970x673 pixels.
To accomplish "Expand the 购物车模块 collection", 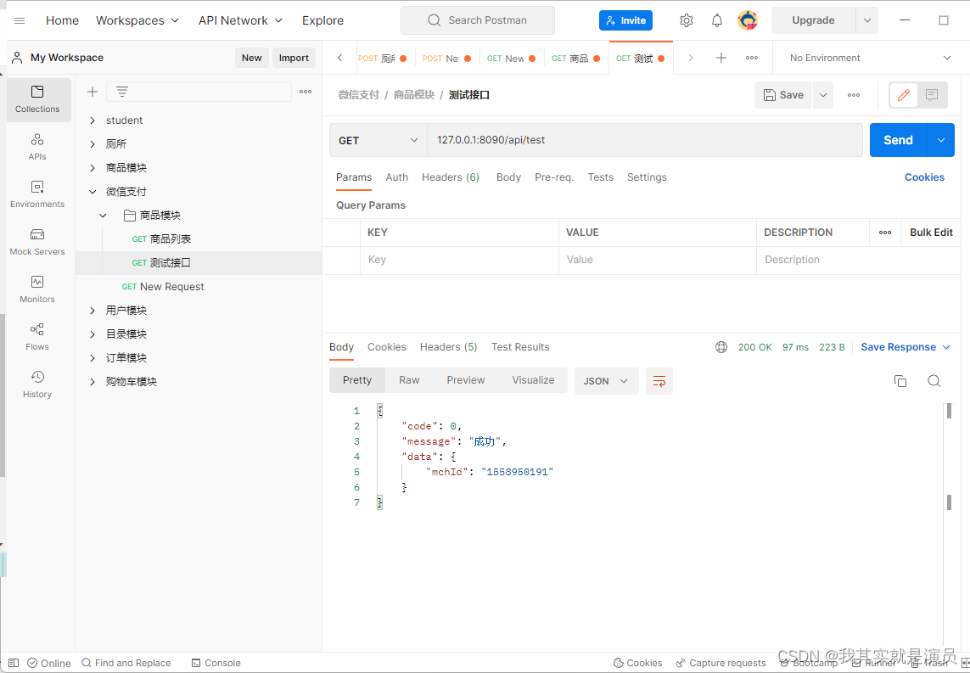I will click(93, 382).
